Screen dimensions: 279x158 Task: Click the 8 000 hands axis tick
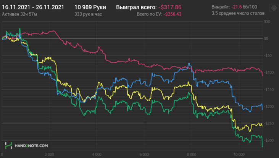[192, 155]
